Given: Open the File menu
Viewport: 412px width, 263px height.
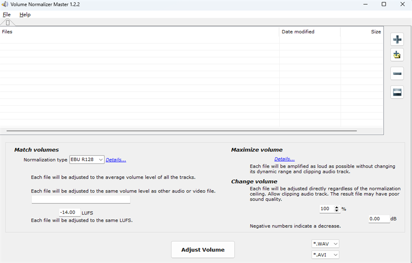Looking at the screenshot, I should (7, 15).
